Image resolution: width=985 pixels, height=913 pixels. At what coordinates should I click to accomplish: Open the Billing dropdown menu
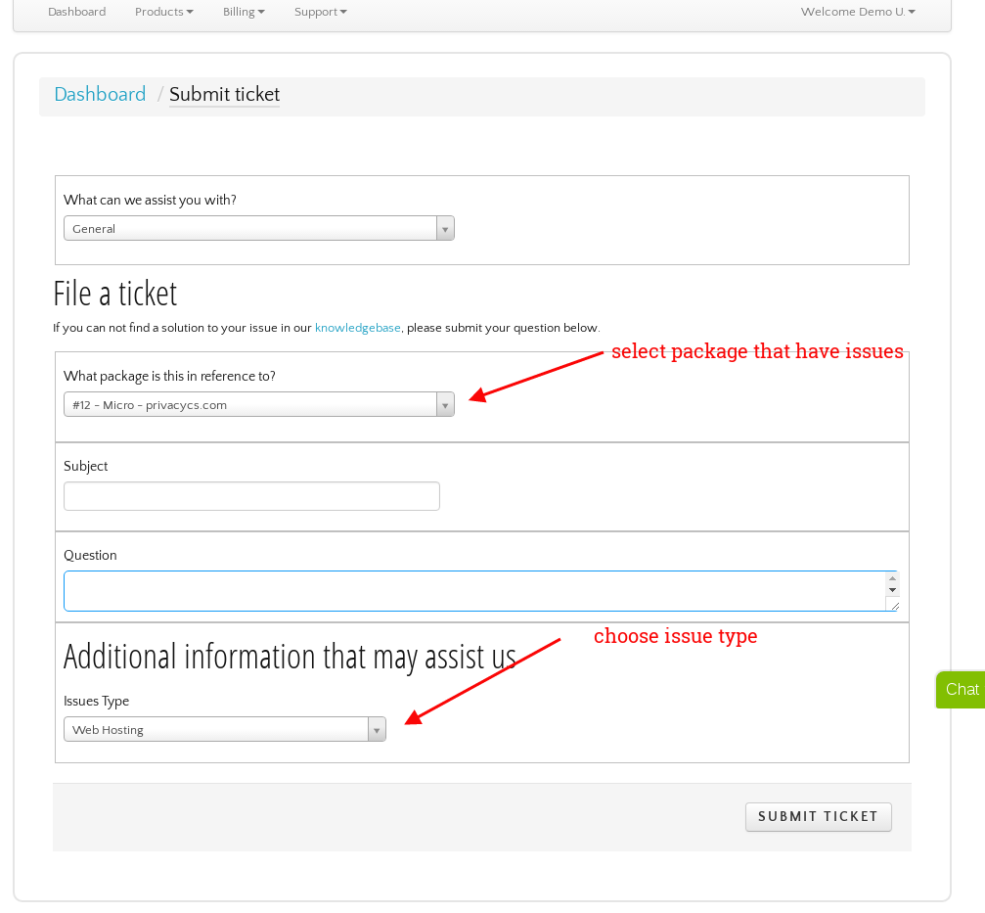(x=244, y=12)
